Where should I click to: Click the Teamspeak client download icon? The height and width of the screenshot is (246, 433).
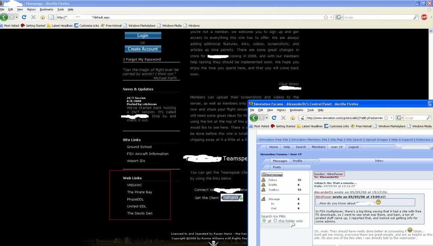(x=232, y=198)
